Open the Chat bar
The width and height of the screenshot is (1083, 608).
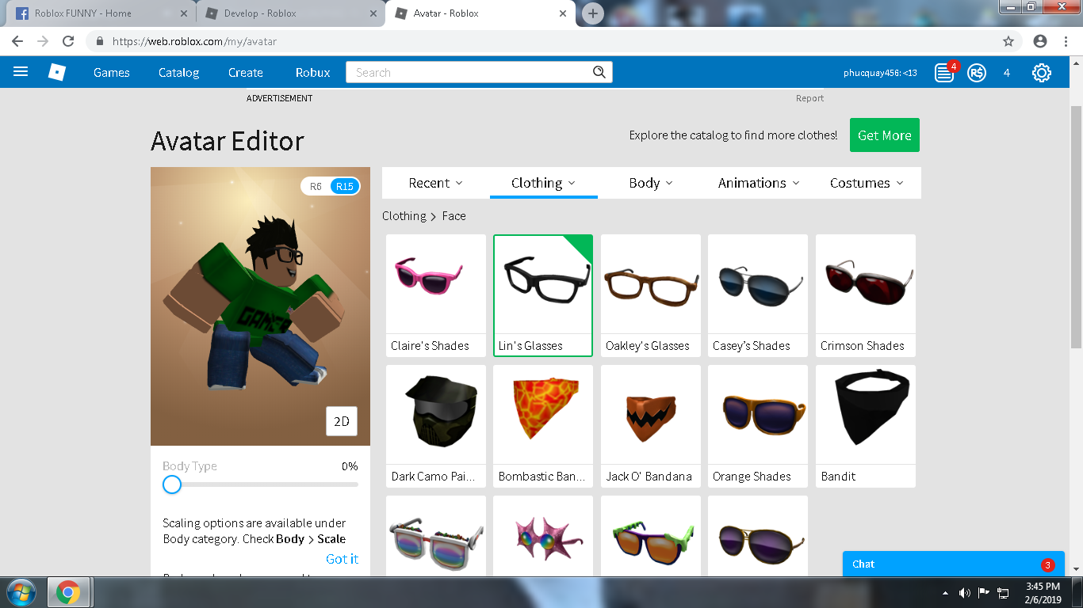click(953, 564)
